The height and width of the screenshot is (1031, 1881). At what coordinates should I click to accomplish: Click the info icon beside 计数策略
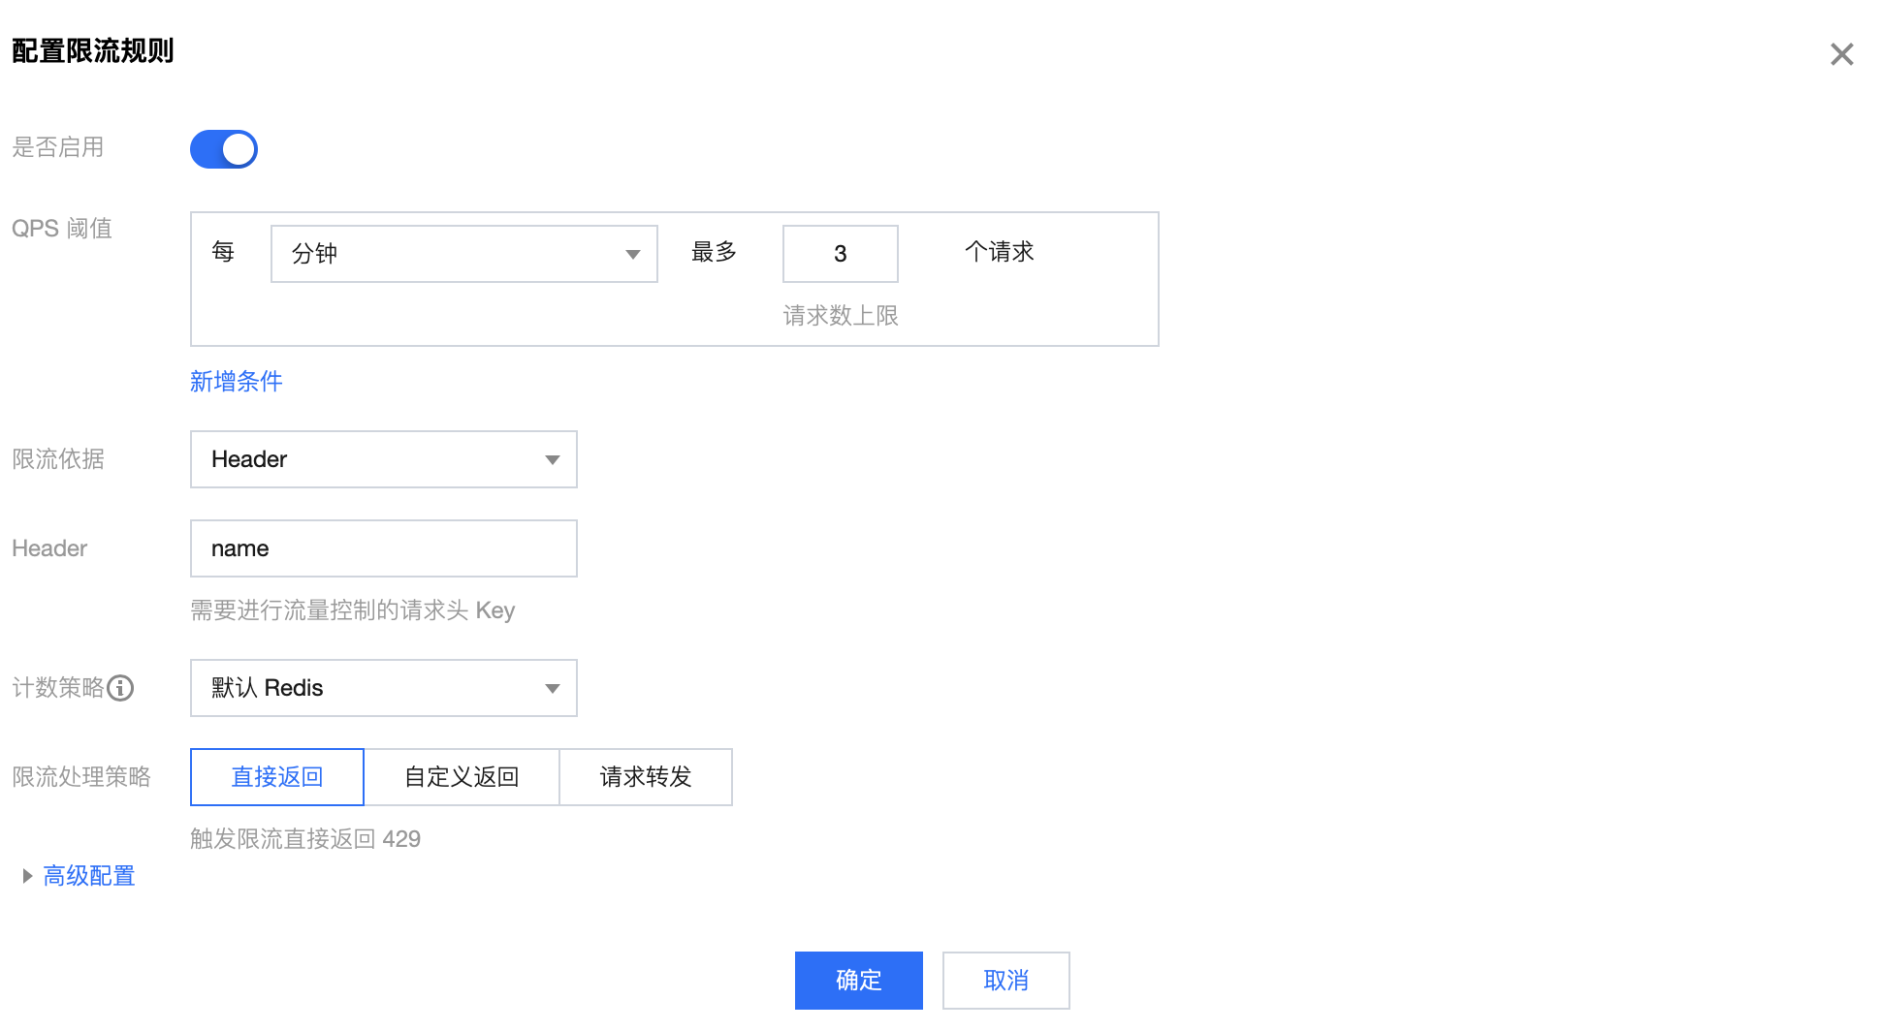point(120,688)
